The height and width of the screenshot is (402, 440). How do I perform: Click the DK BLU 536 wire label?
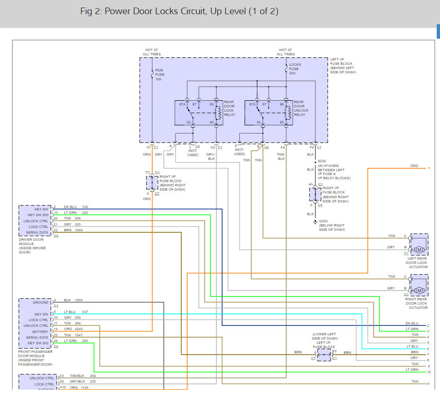[x=76, y=207]
